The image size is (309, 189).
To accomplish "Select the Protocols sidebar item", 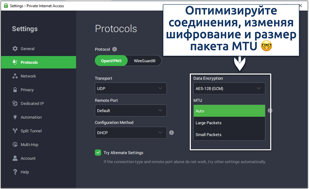I will pos(38,62).
